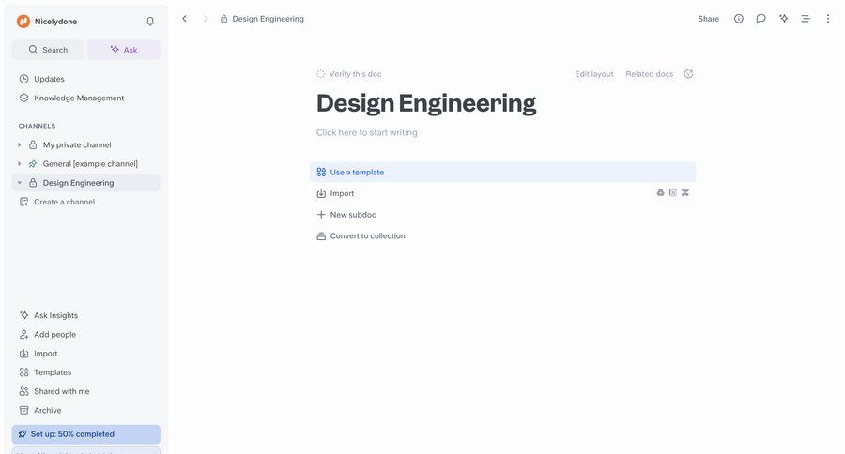Switch to the Ask tab

(124, 50)
